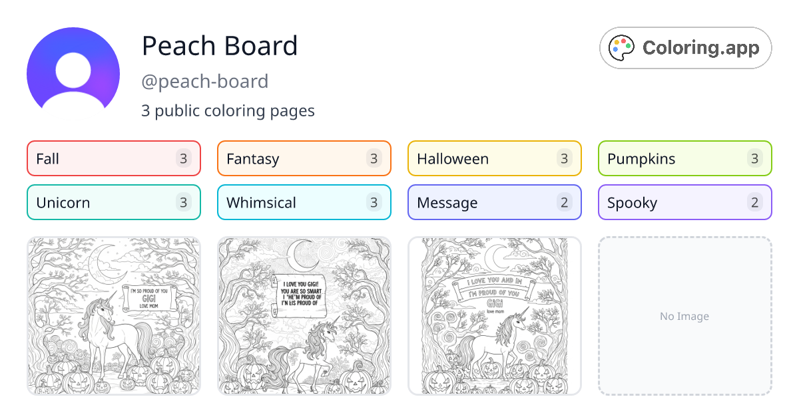The height and width of the screenshot is (419, 799).
Task: Click the Message tag chip
Action: [494, 202]
